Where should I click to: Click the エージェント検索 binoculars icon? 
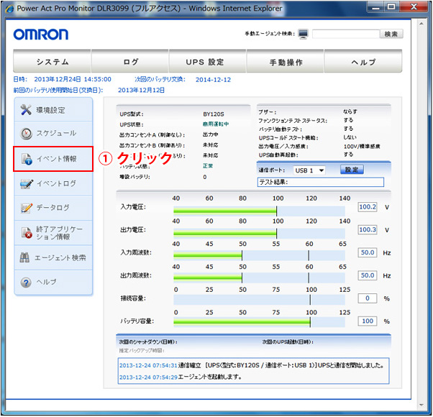pos(26,257)
